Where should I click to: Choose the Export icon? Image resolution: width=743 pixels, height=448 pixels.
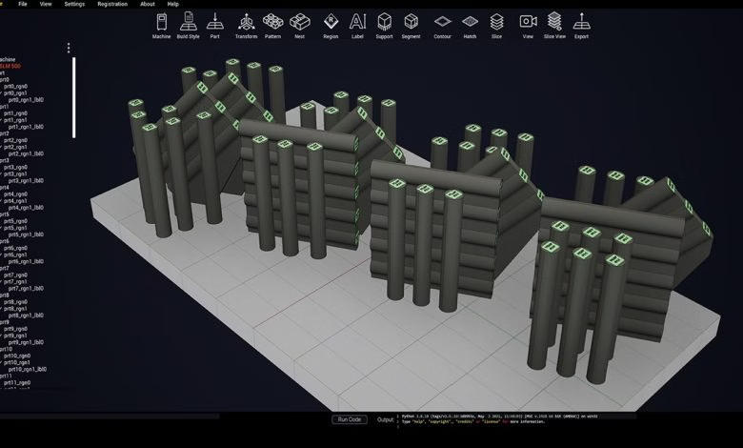[x=581, y=25]
